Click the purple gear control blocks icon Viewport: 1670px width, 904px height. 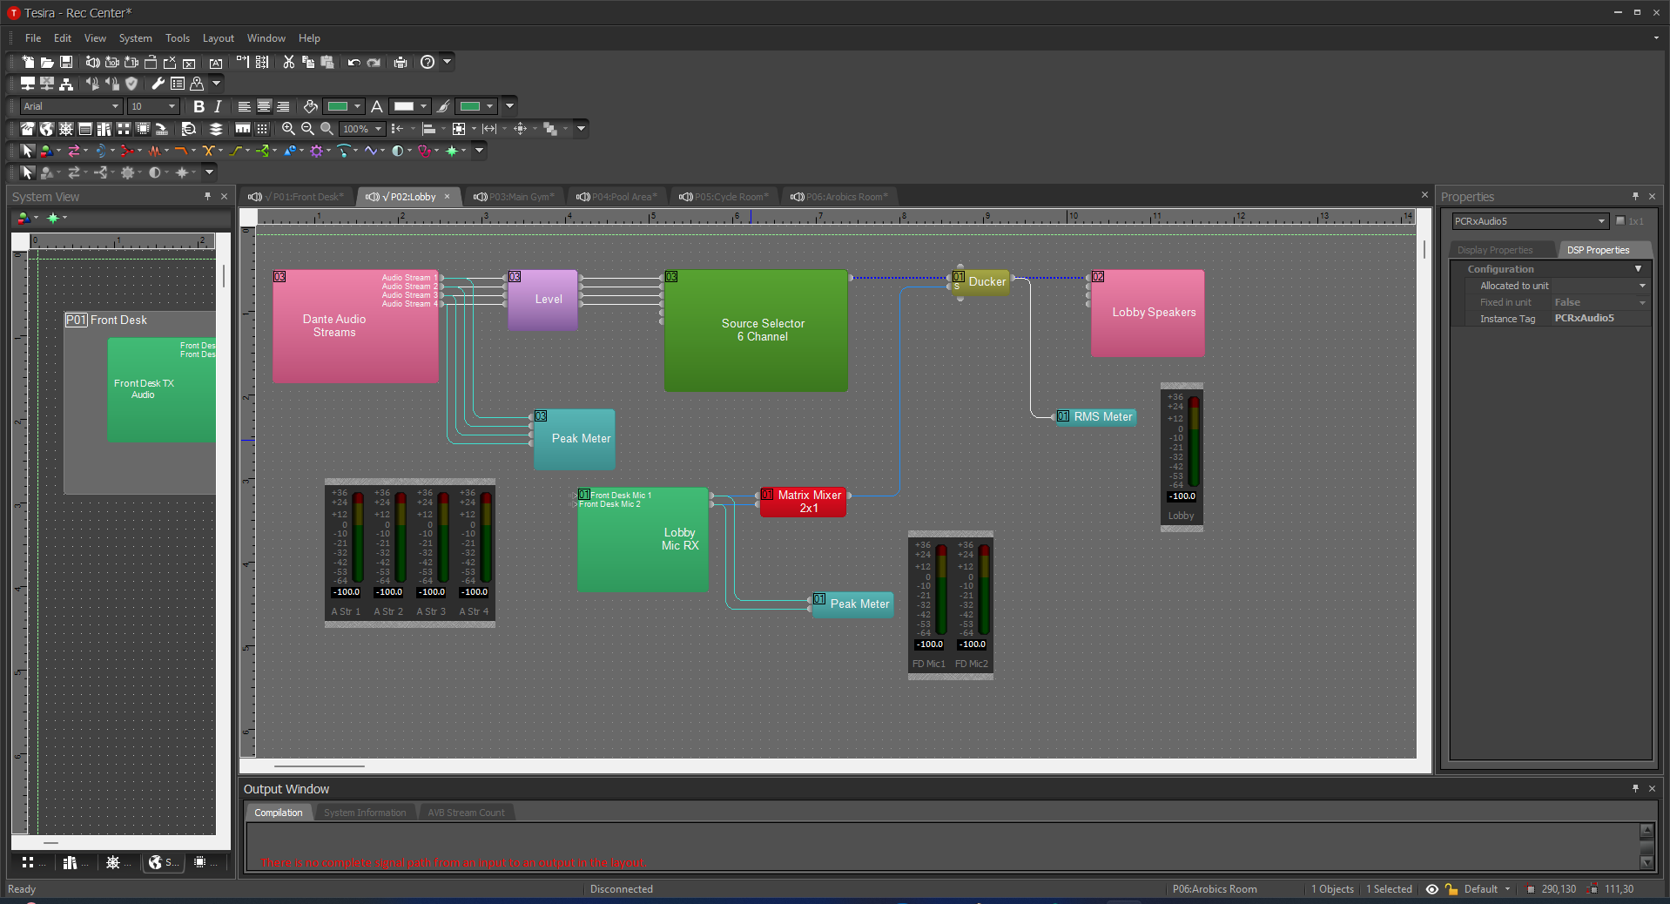tap(316, 151)
